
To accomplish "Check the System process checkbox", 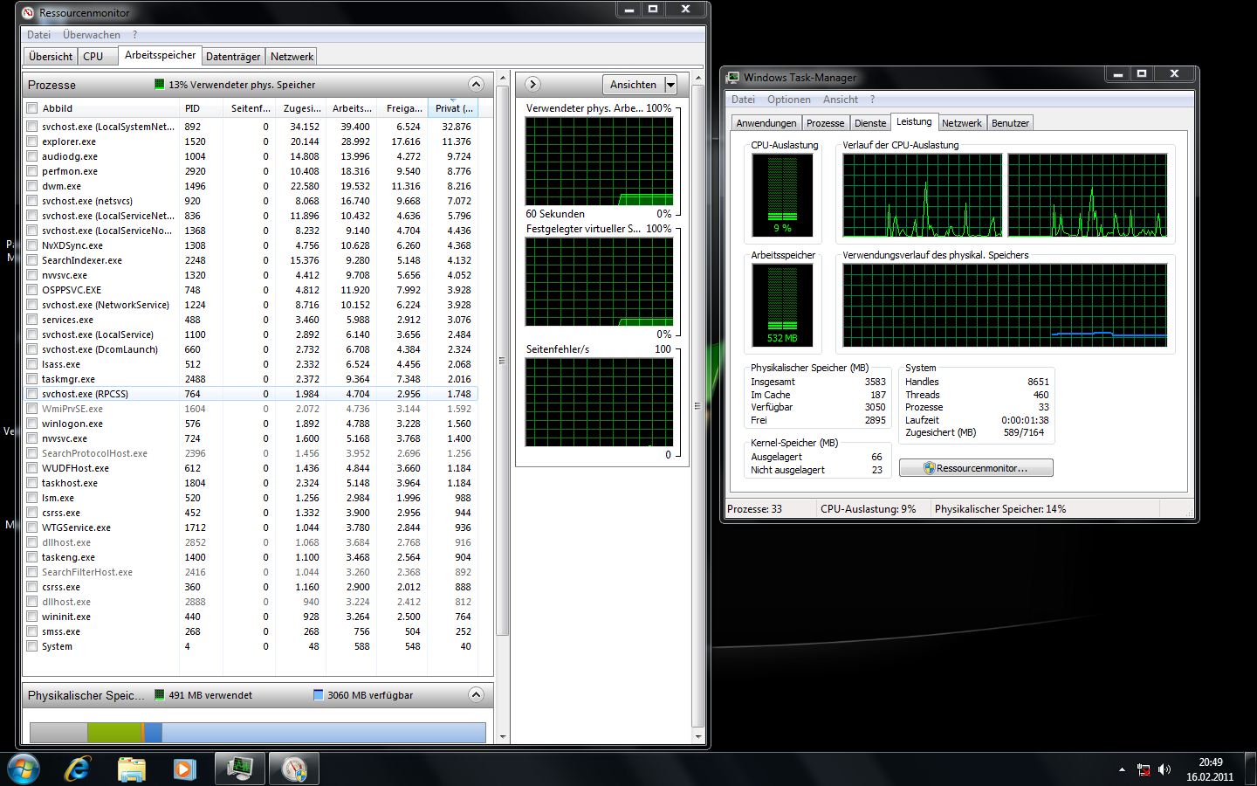I will [32, 646].
